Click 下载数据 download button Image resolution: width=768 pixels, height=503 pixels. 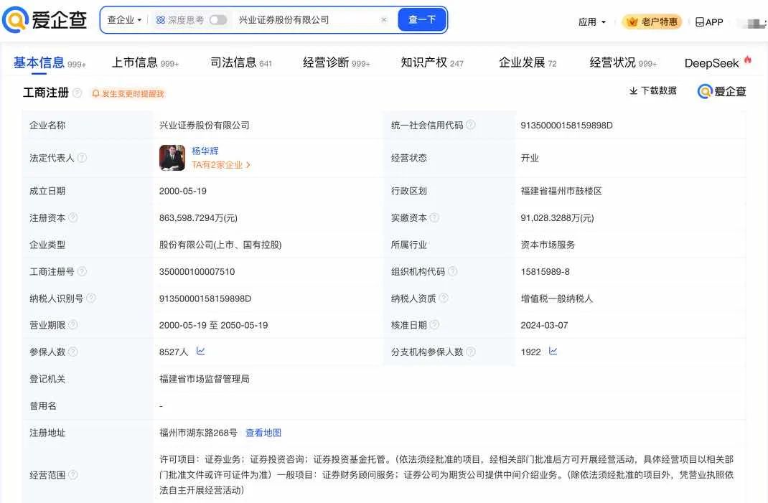point(653,90)
